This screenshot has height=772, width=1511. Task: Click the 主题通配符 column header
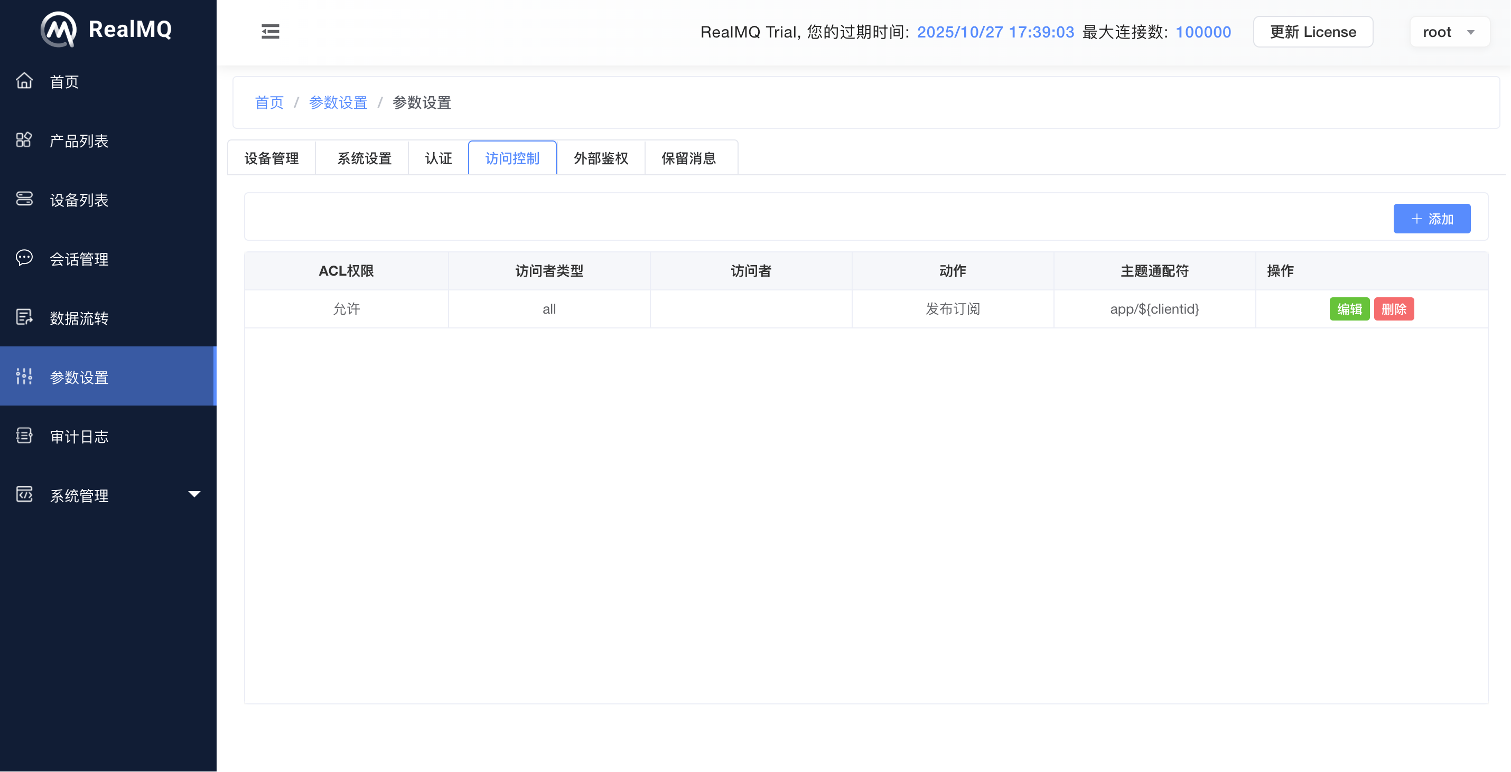pos(1154,271)
